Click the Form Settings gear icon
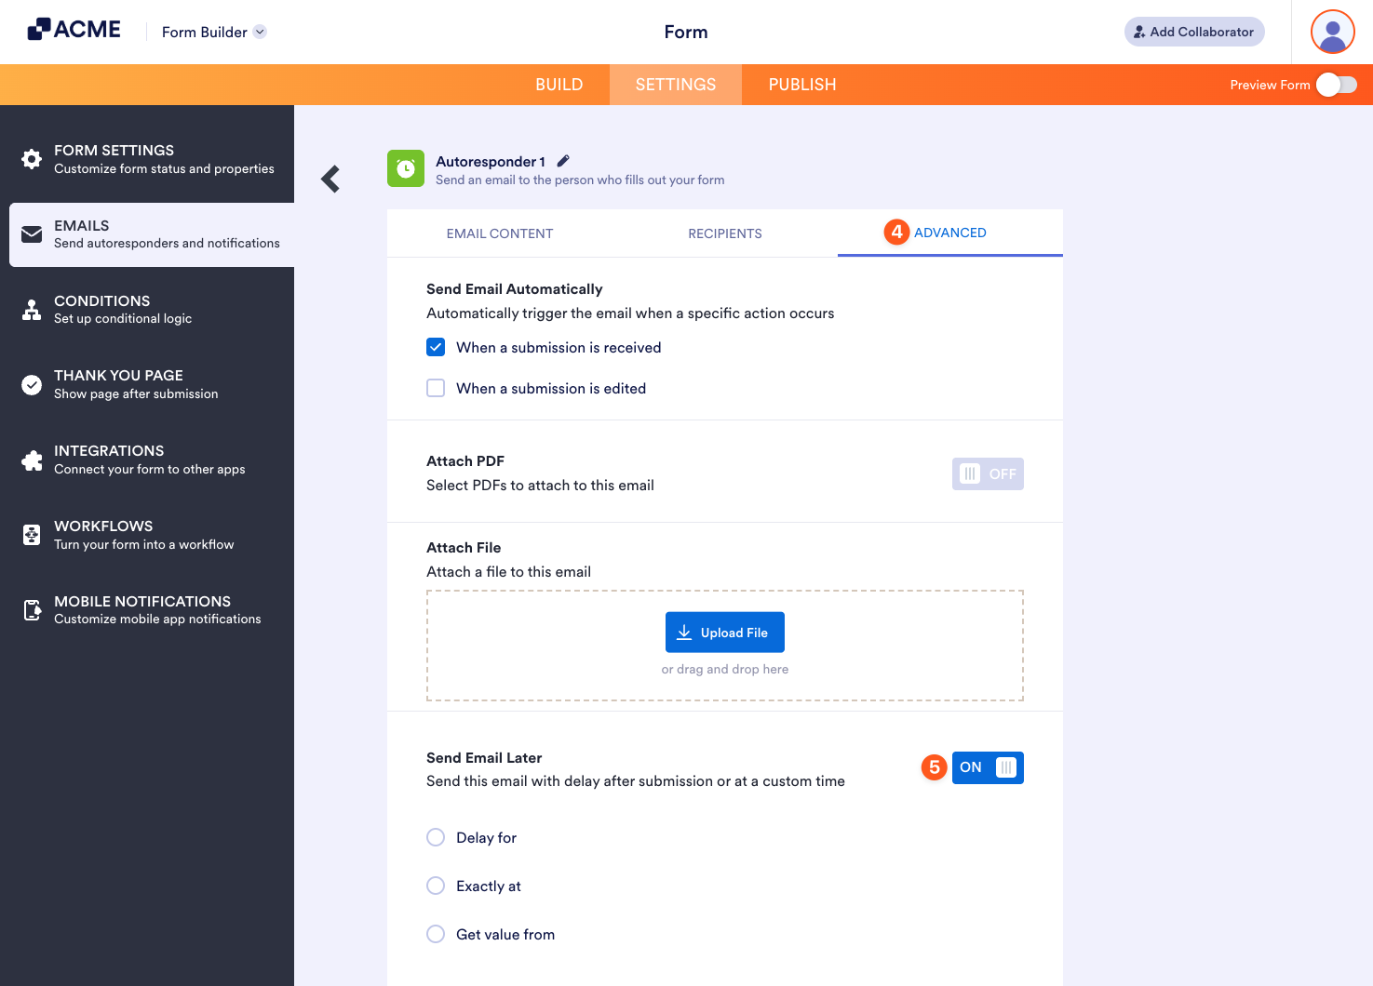1373x986 pixels. coord(32,158)
